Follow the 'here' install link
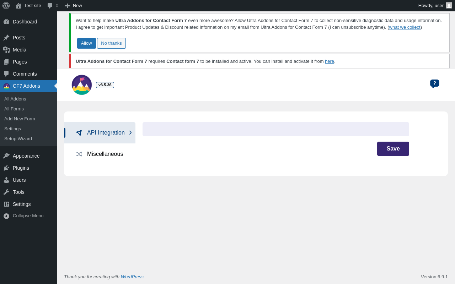455x284 pixels. (x=330, y=61)
